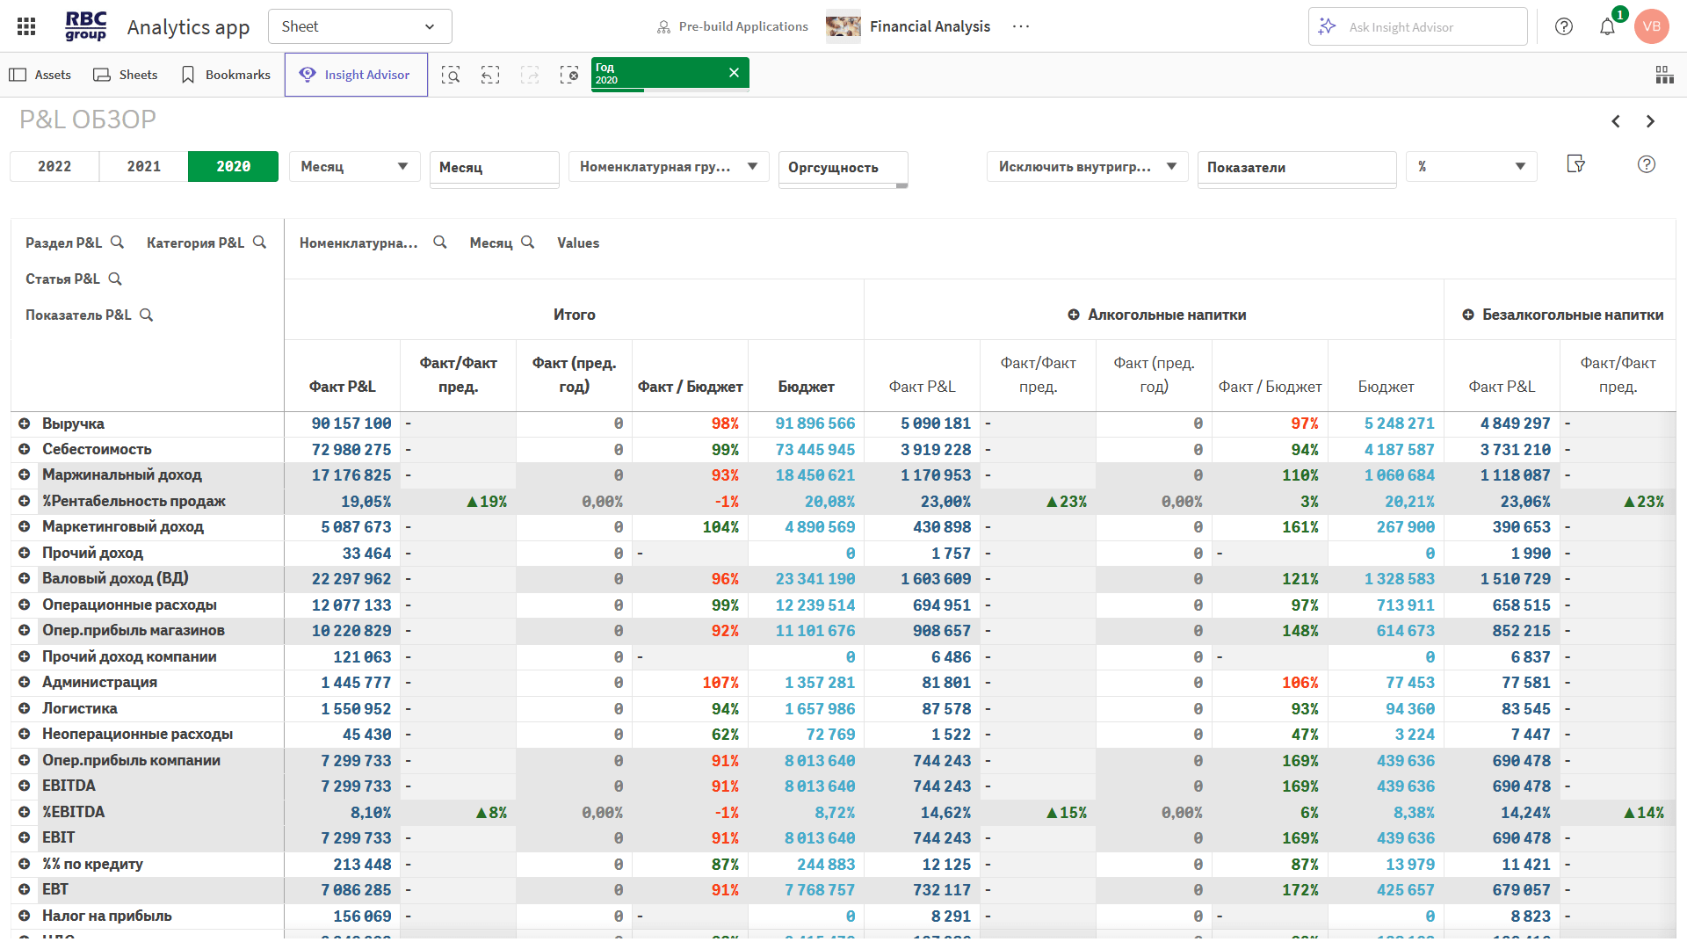Toggle the active 2020 year button

point(233,167)
